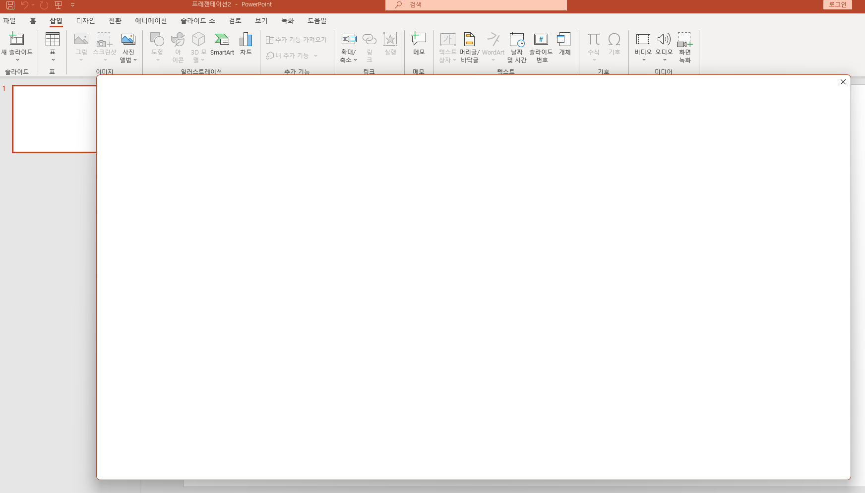Screen dimensions: 865x493
Task: Open the Table (표) insert icon
Action: pos(53,39)
